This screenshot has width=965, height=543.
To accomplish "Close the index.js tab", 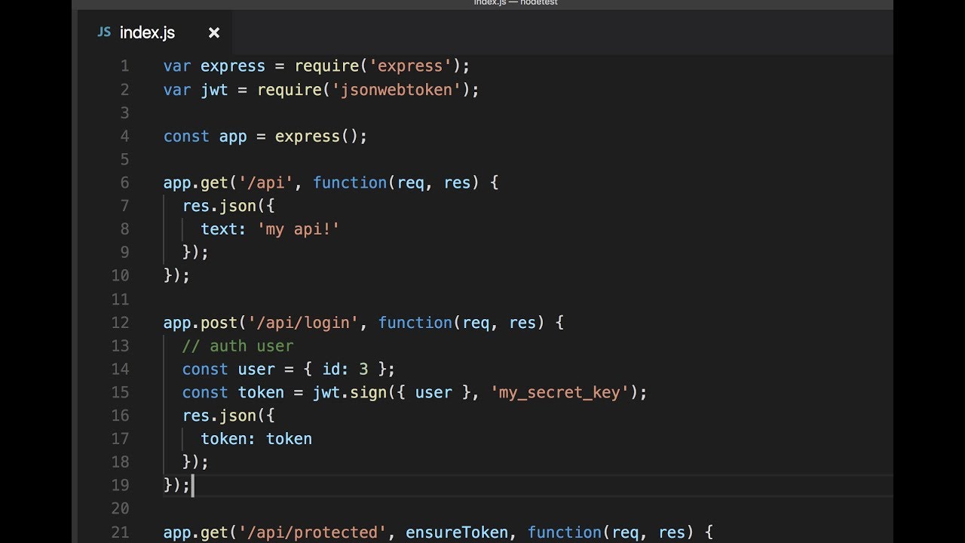I will [214, 32].
